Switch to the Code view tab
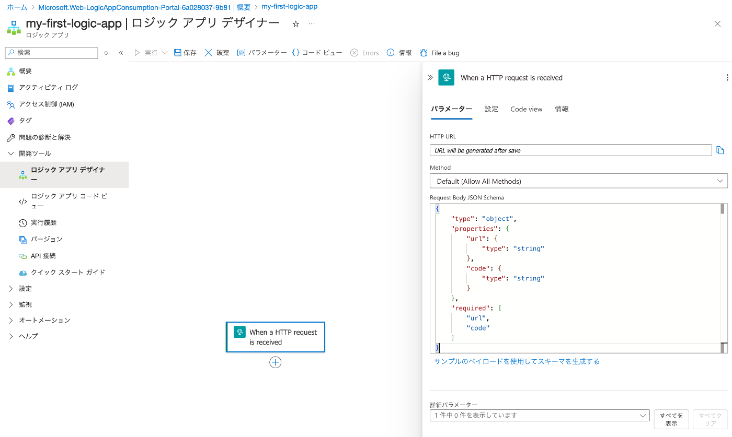 tap(527, 109)
